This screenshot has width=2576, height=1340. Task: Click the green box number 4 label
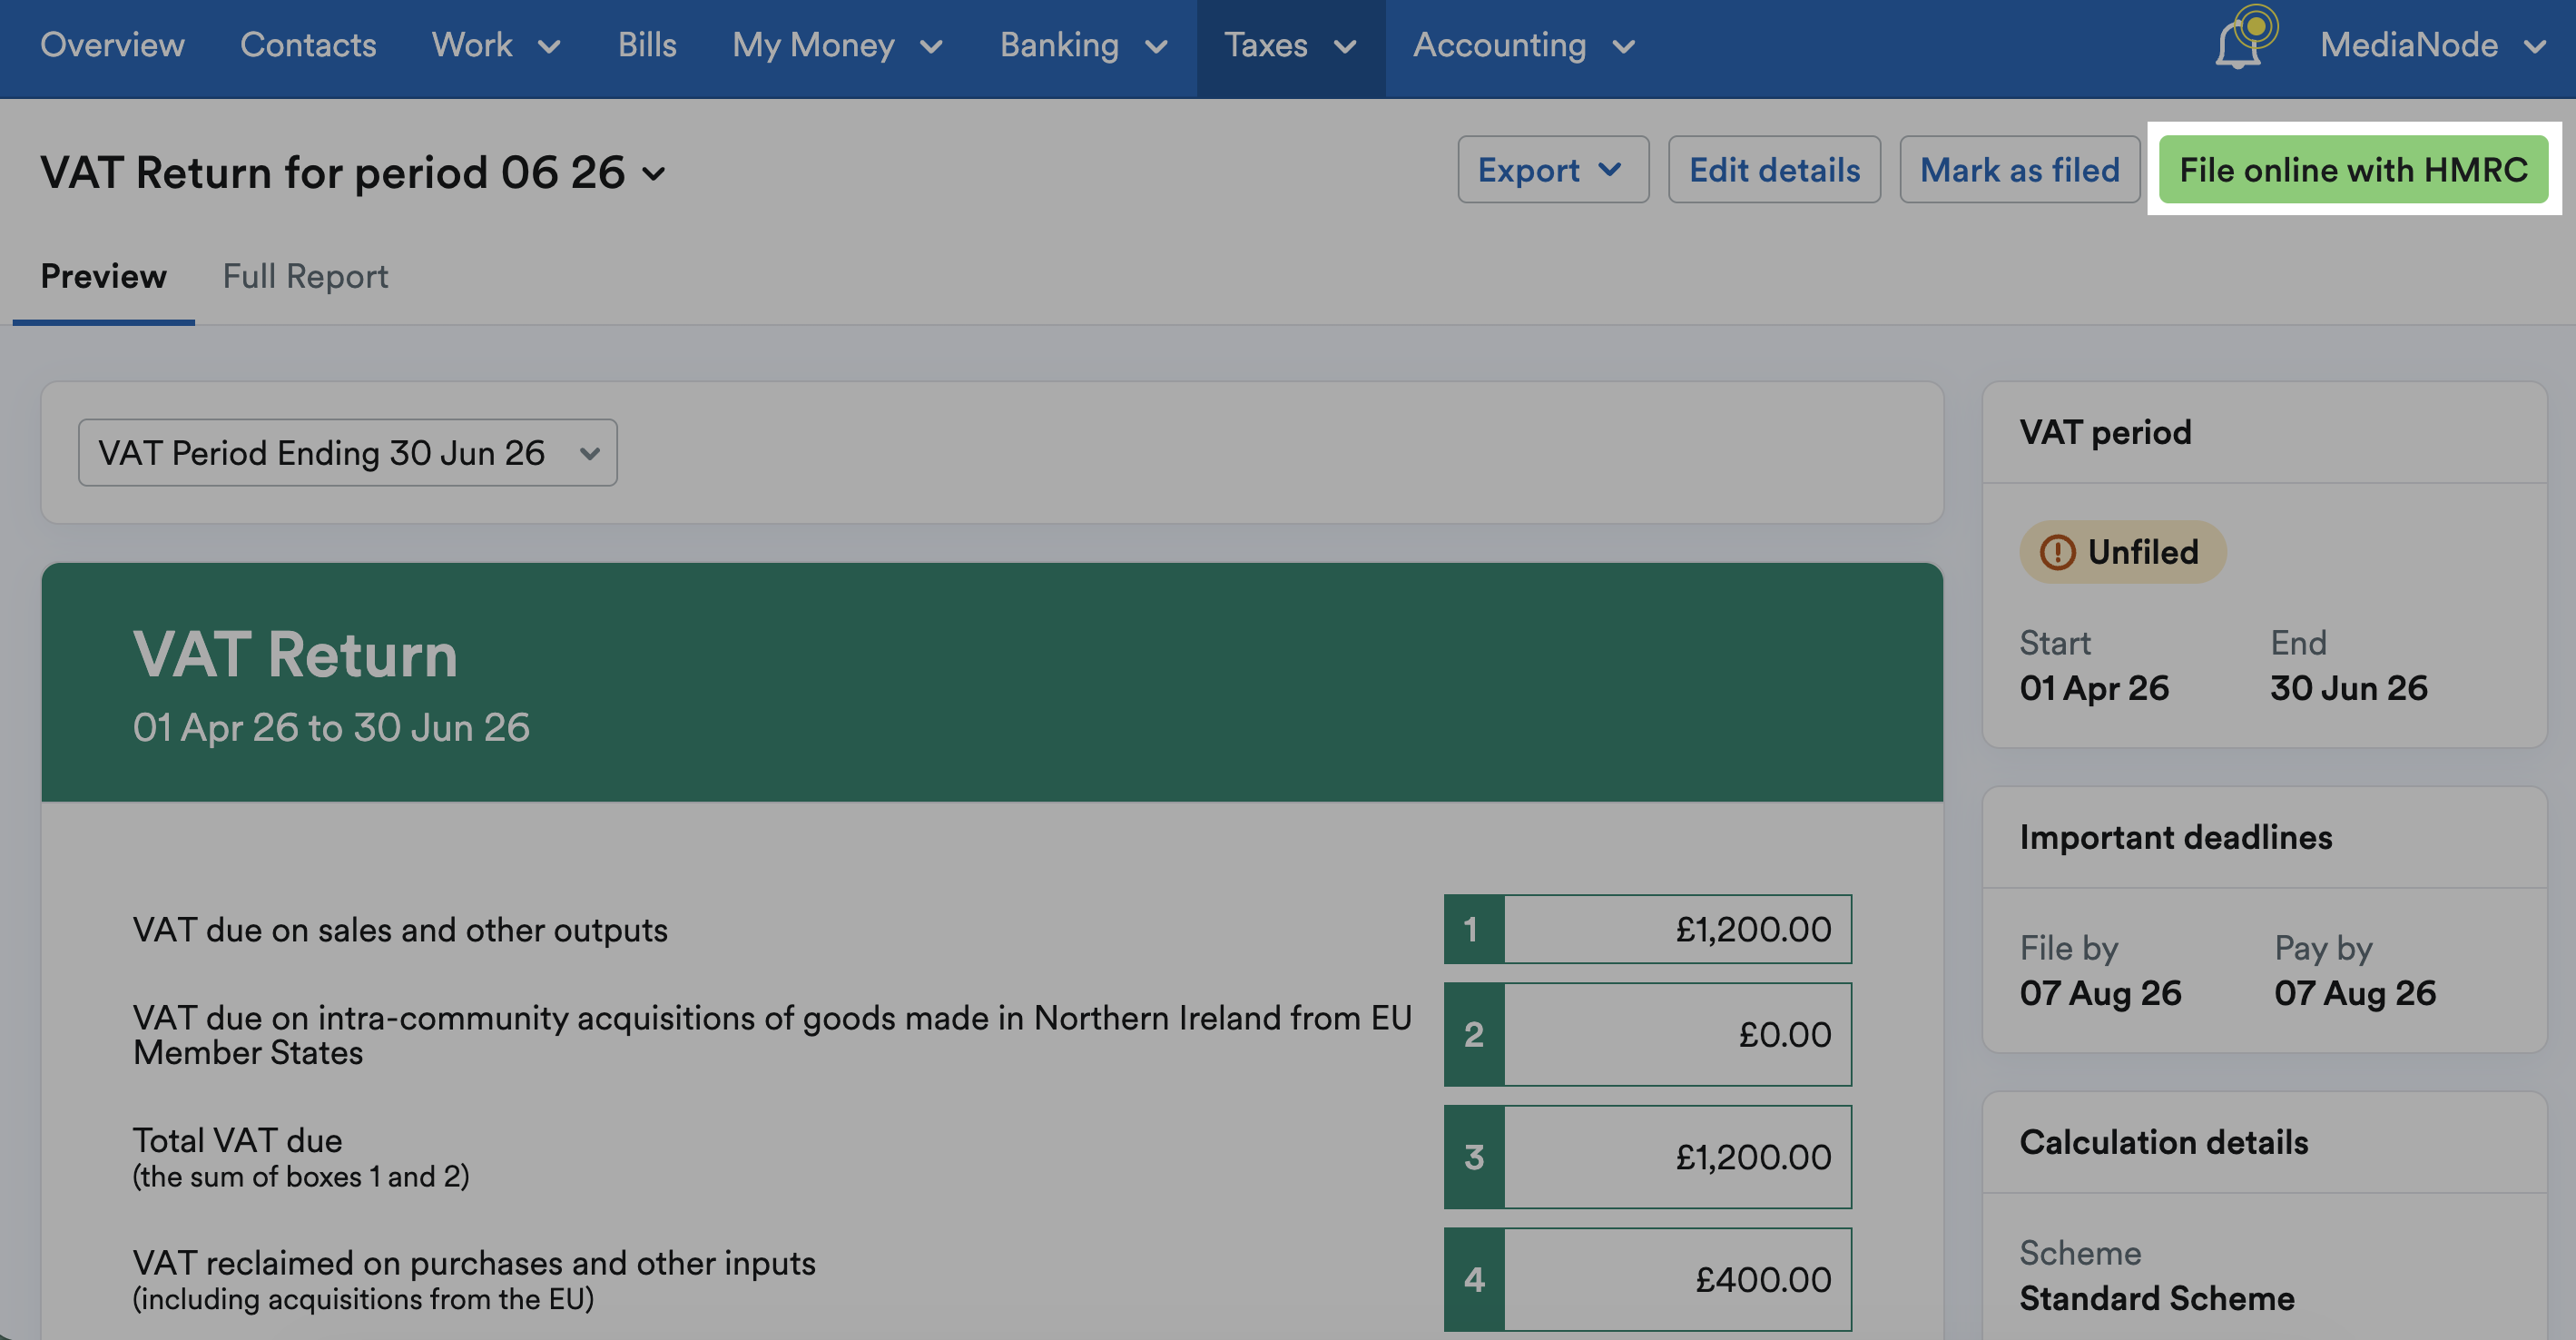(x=1474, y=1280)
